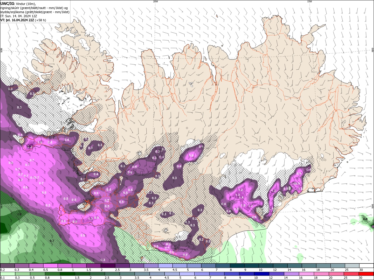Viewport: 374px width, 280px height.
Task: Click the 20W longitude label at top
Action: pyautogui.click(x=155, y=1)
